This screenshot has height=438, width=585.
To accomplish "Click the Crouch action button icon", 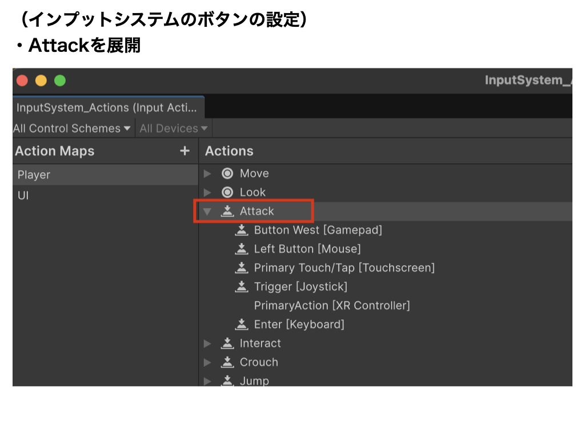I will [227, 362].
